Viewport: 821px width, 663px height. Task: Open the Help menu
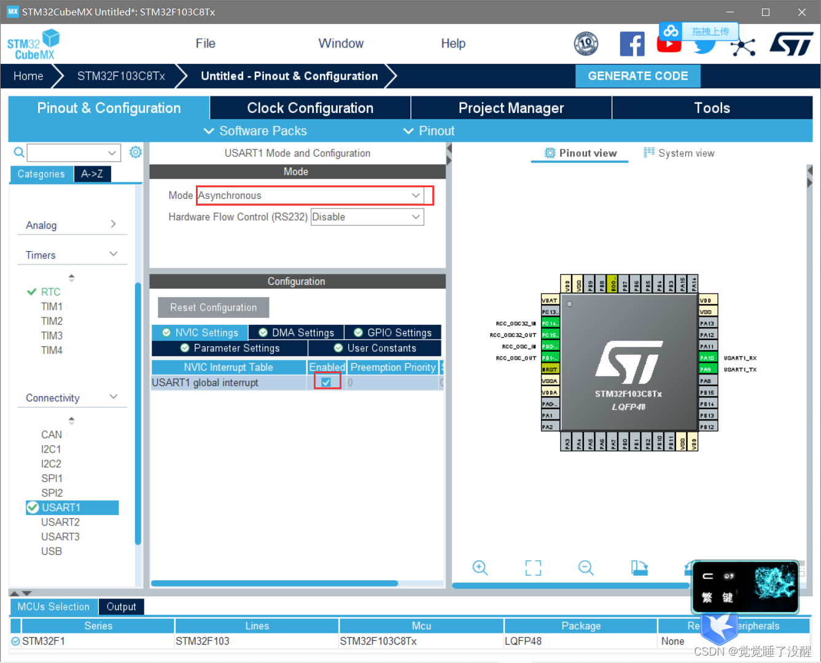tap(453, 44)
